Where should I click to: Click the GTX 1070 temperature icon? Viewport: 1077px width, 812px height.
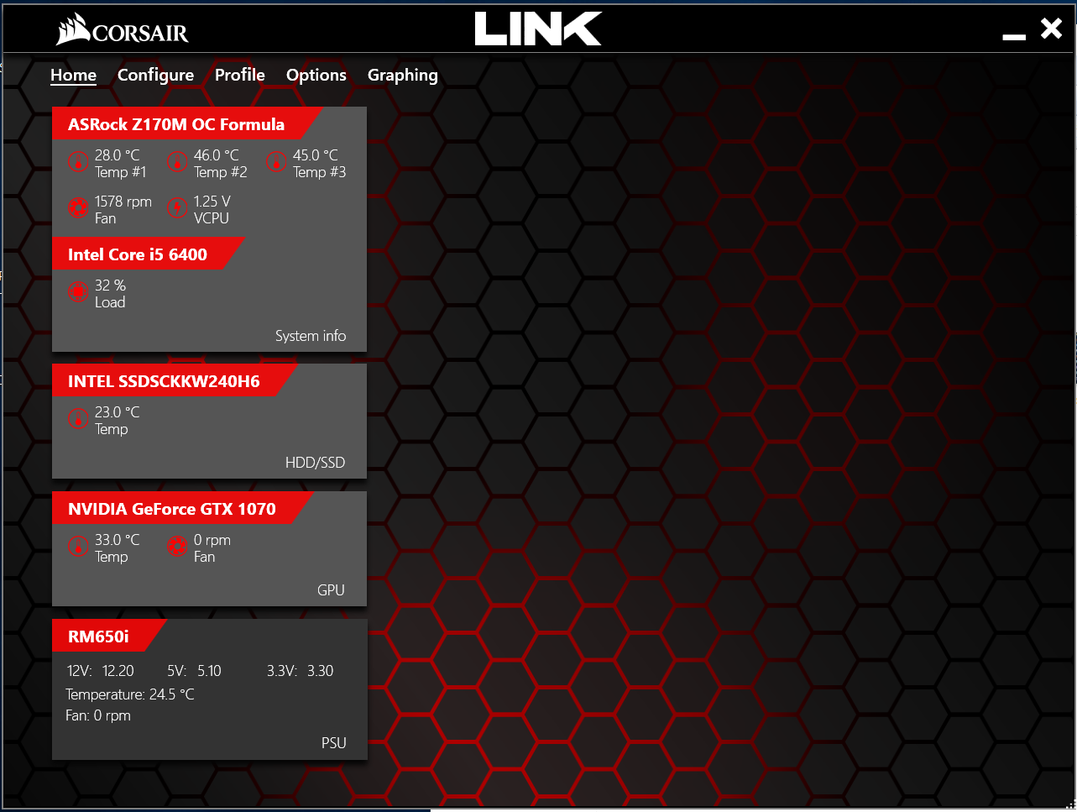click(x=78, y=546)
